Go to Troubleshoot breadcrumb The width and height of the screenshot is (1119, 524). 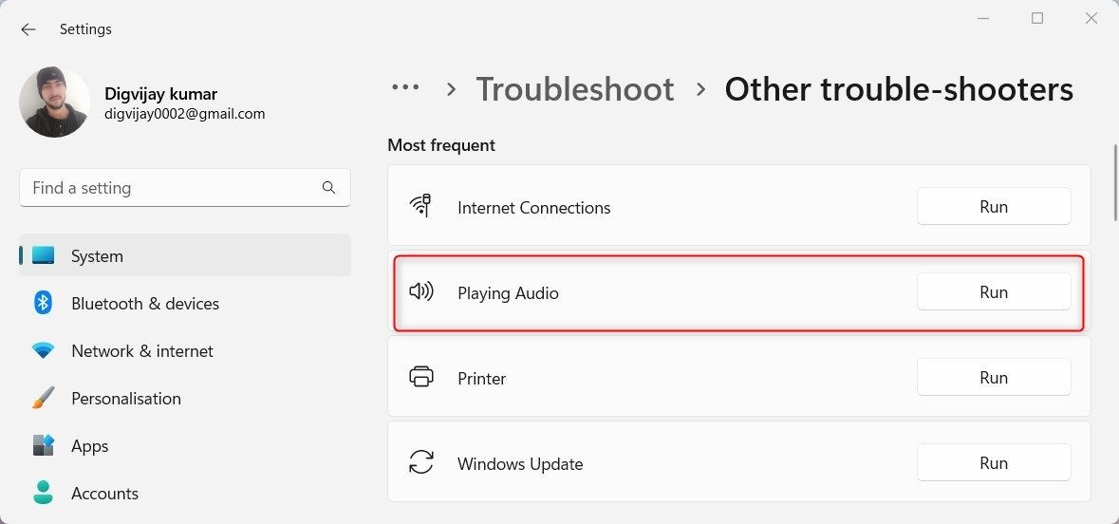pyautogui.click(x=575, y=89)
